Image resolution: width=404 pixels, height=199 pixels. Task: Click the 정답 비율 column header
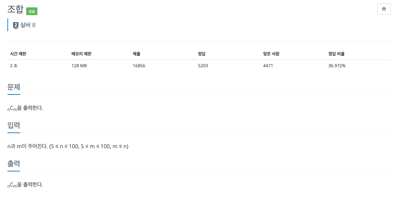tap(336, 54)
